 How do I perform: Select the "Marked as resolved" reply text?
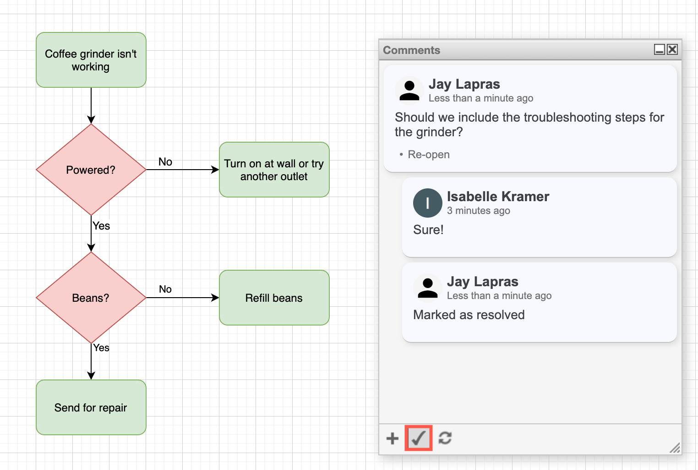469,315
